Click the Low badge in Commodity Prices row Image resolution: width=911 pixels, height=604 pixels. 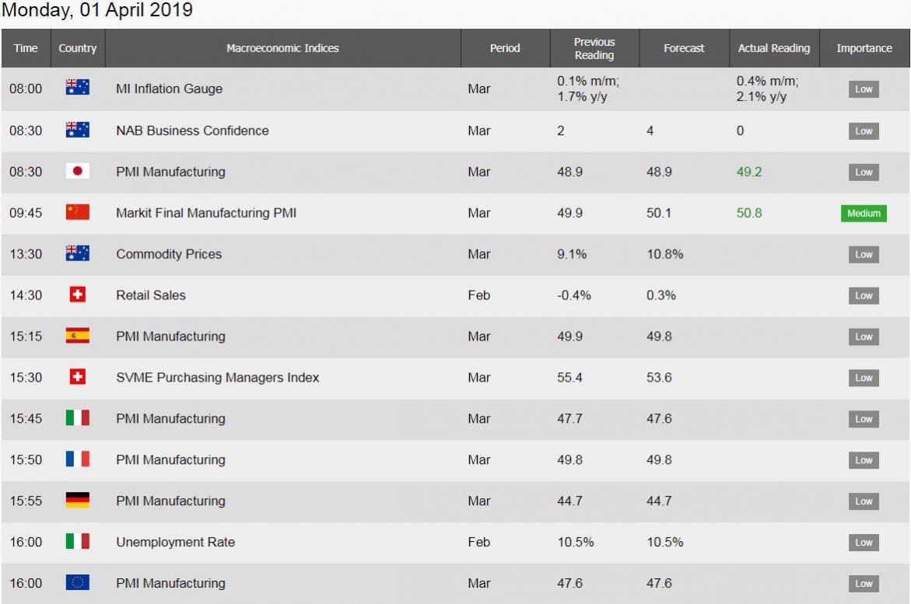(x=864, y=254)
